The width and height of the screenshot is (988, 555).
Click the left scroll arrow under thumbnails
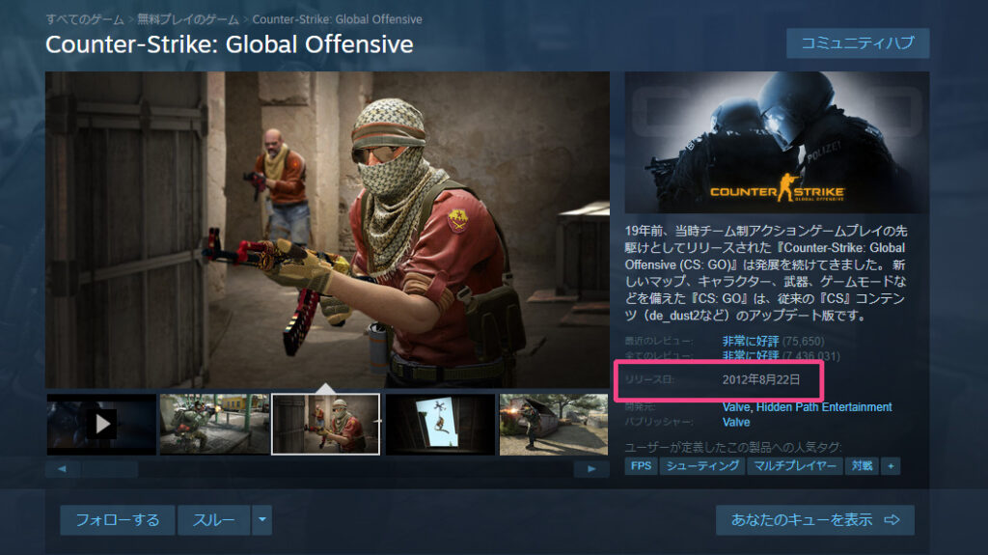(62, 468)
